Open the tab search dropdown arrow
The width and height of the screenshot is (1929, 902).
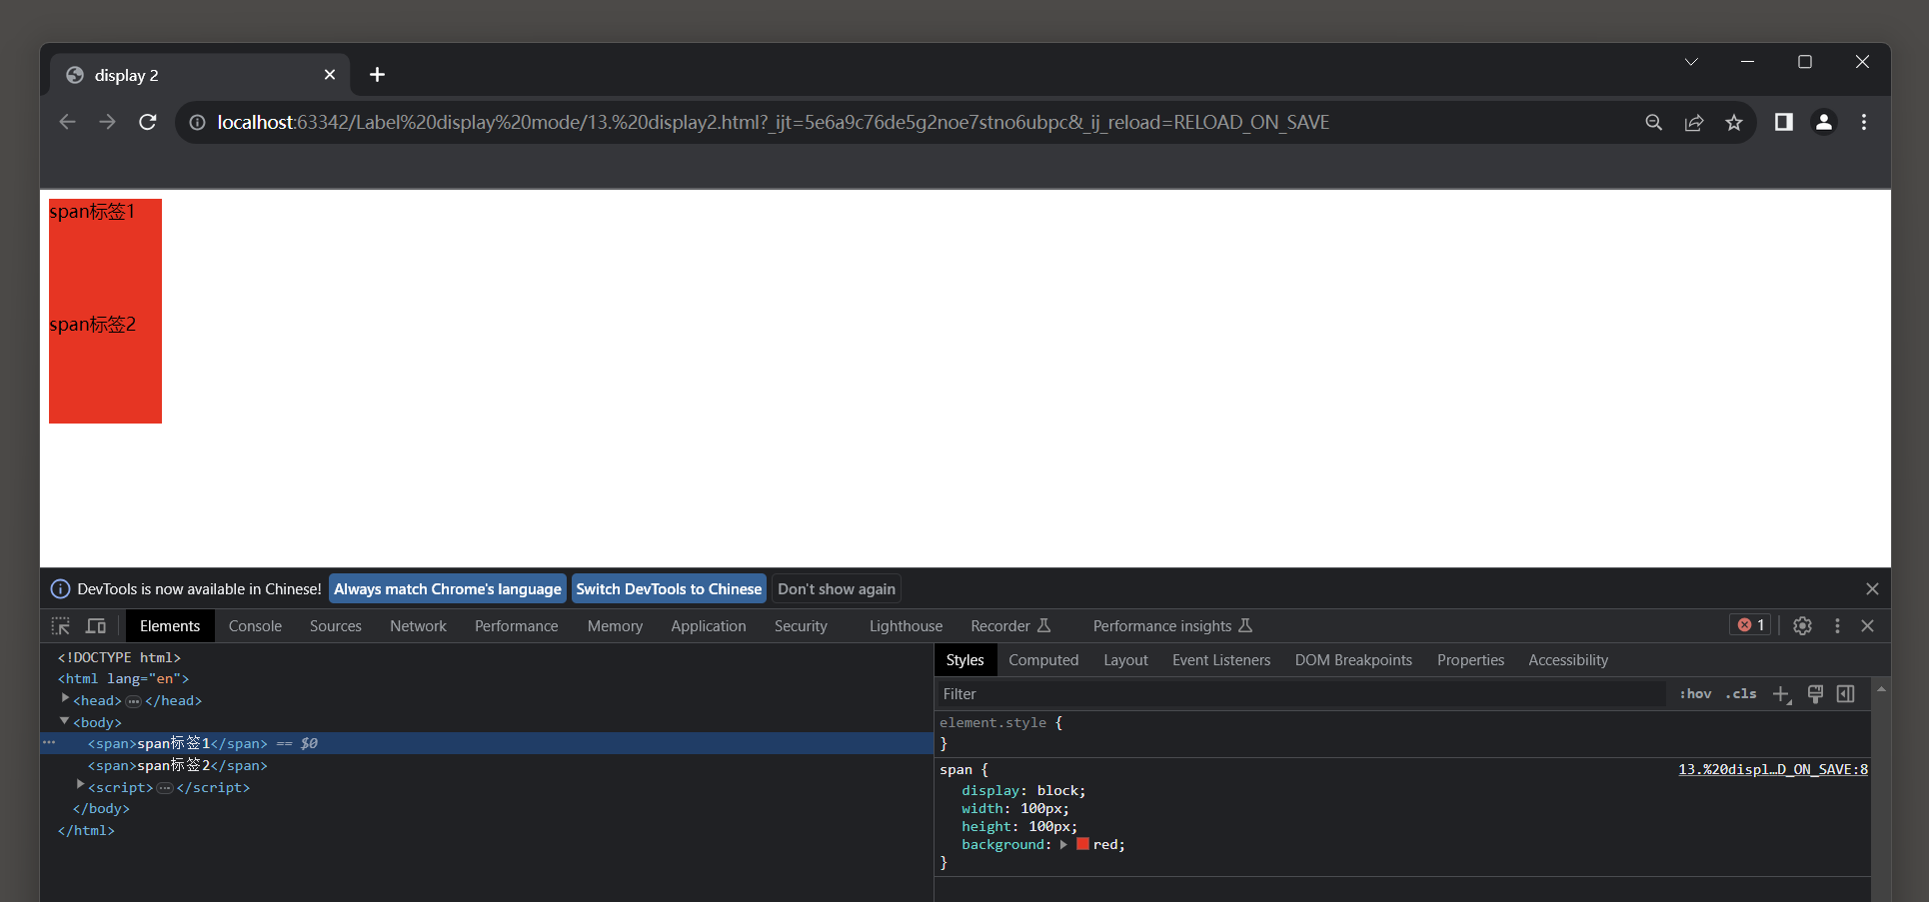(x=1691, y=62)
